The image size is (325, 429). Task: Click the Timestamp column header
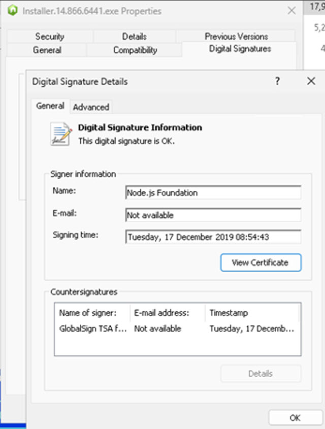(x=252, y=313)
